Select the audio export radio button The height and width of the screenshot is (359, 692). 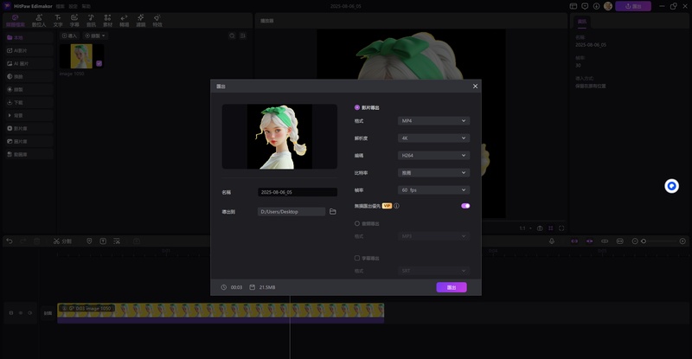(357, 223)
